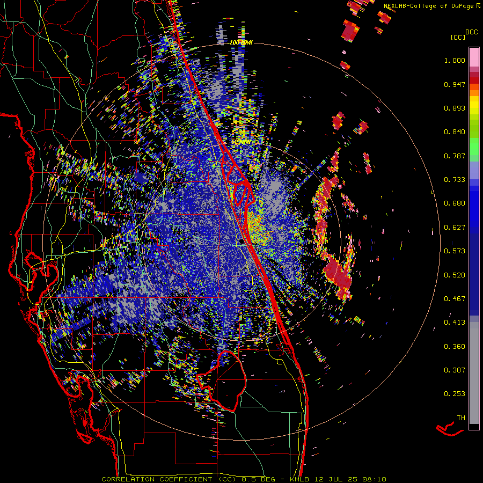Click the 100 NMI range ring label

(x=241, y=42)
